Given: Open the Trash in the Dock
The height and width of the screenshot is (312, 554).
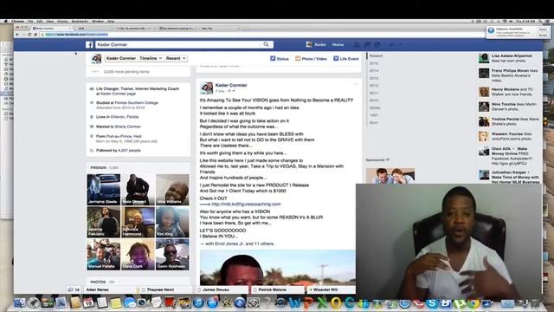Looking at the screenshot, I should pyautogui.click(x=535, y=303).
